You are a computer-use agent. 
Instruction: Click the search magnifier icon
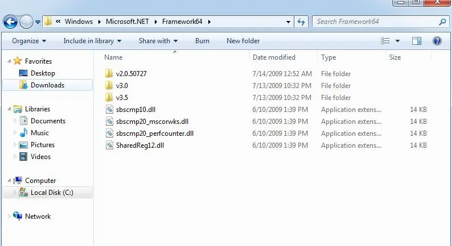tap(442, 22)
